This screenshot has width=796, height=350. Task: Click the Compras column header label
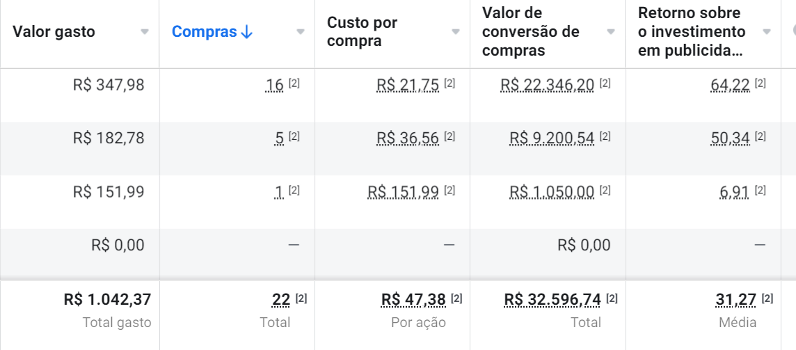click(204, 32)
